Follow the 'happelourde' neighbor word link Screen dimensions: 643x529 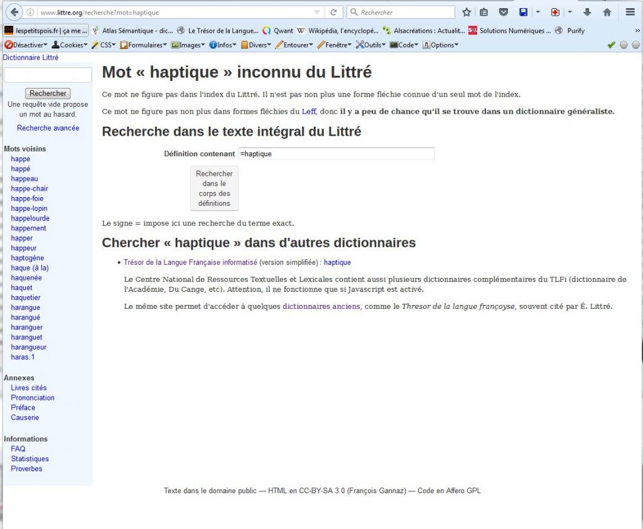click(30, 218)
